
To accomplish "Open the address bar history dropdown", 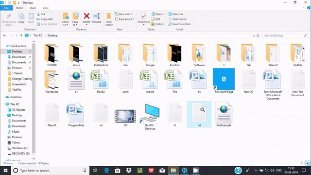I will [x=254, y=35].
